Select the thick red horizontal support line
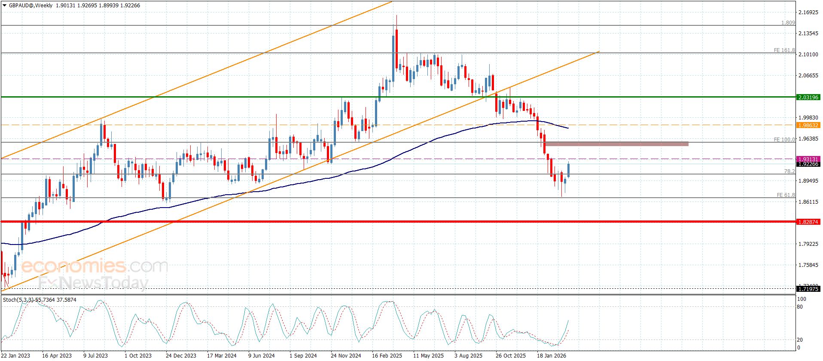 (387, 222)
